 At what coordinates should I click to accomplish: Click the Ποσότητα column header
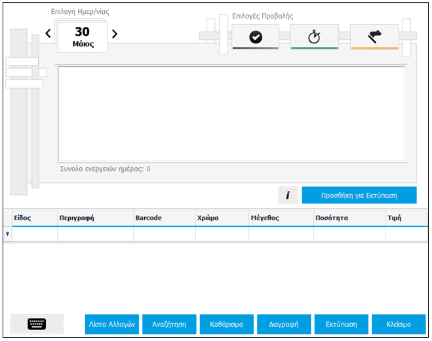pyautogui.click(x=349, y=218)
